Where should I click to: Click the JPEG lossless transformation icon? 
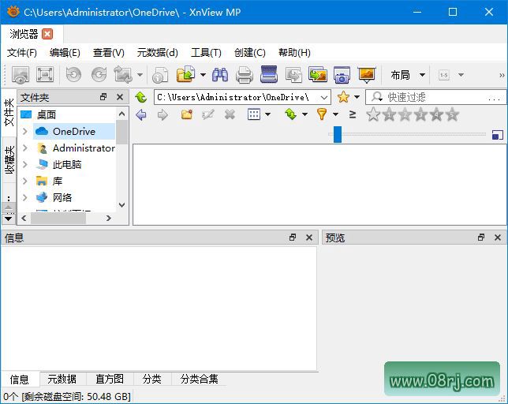click(x=123, y=75)
